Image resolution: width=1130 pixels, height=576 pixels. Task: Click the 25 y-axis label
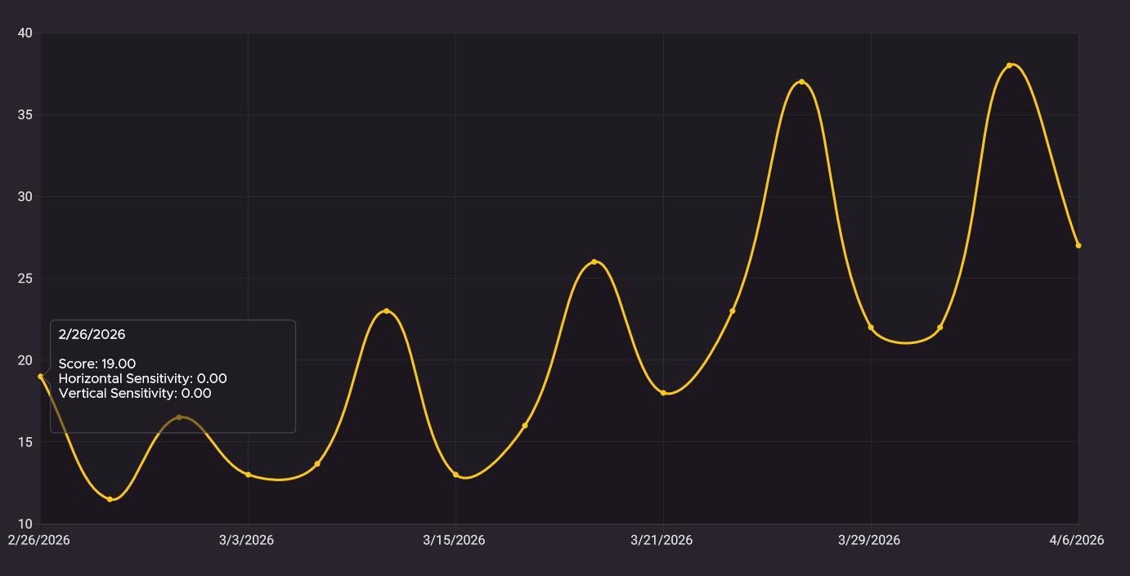pyautogui.click(x=25, y=278)
